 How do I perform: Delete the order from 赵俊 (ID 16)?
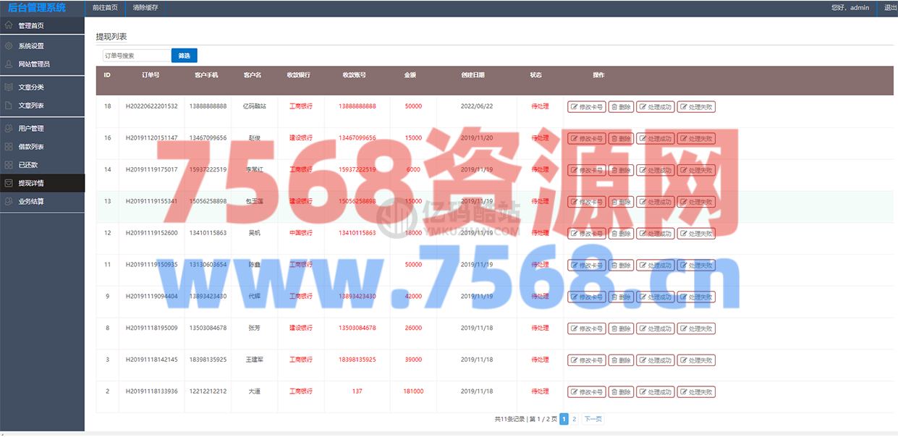[621, 138]
